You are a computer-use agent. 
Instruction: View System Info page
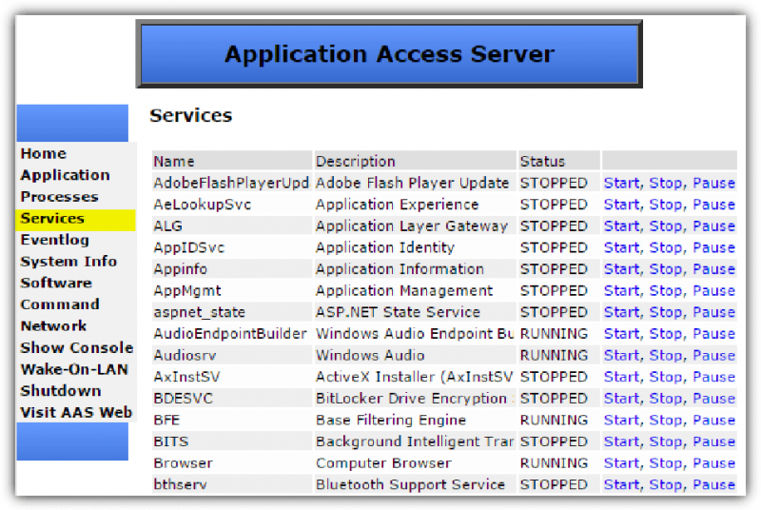(x=68, y=262)
